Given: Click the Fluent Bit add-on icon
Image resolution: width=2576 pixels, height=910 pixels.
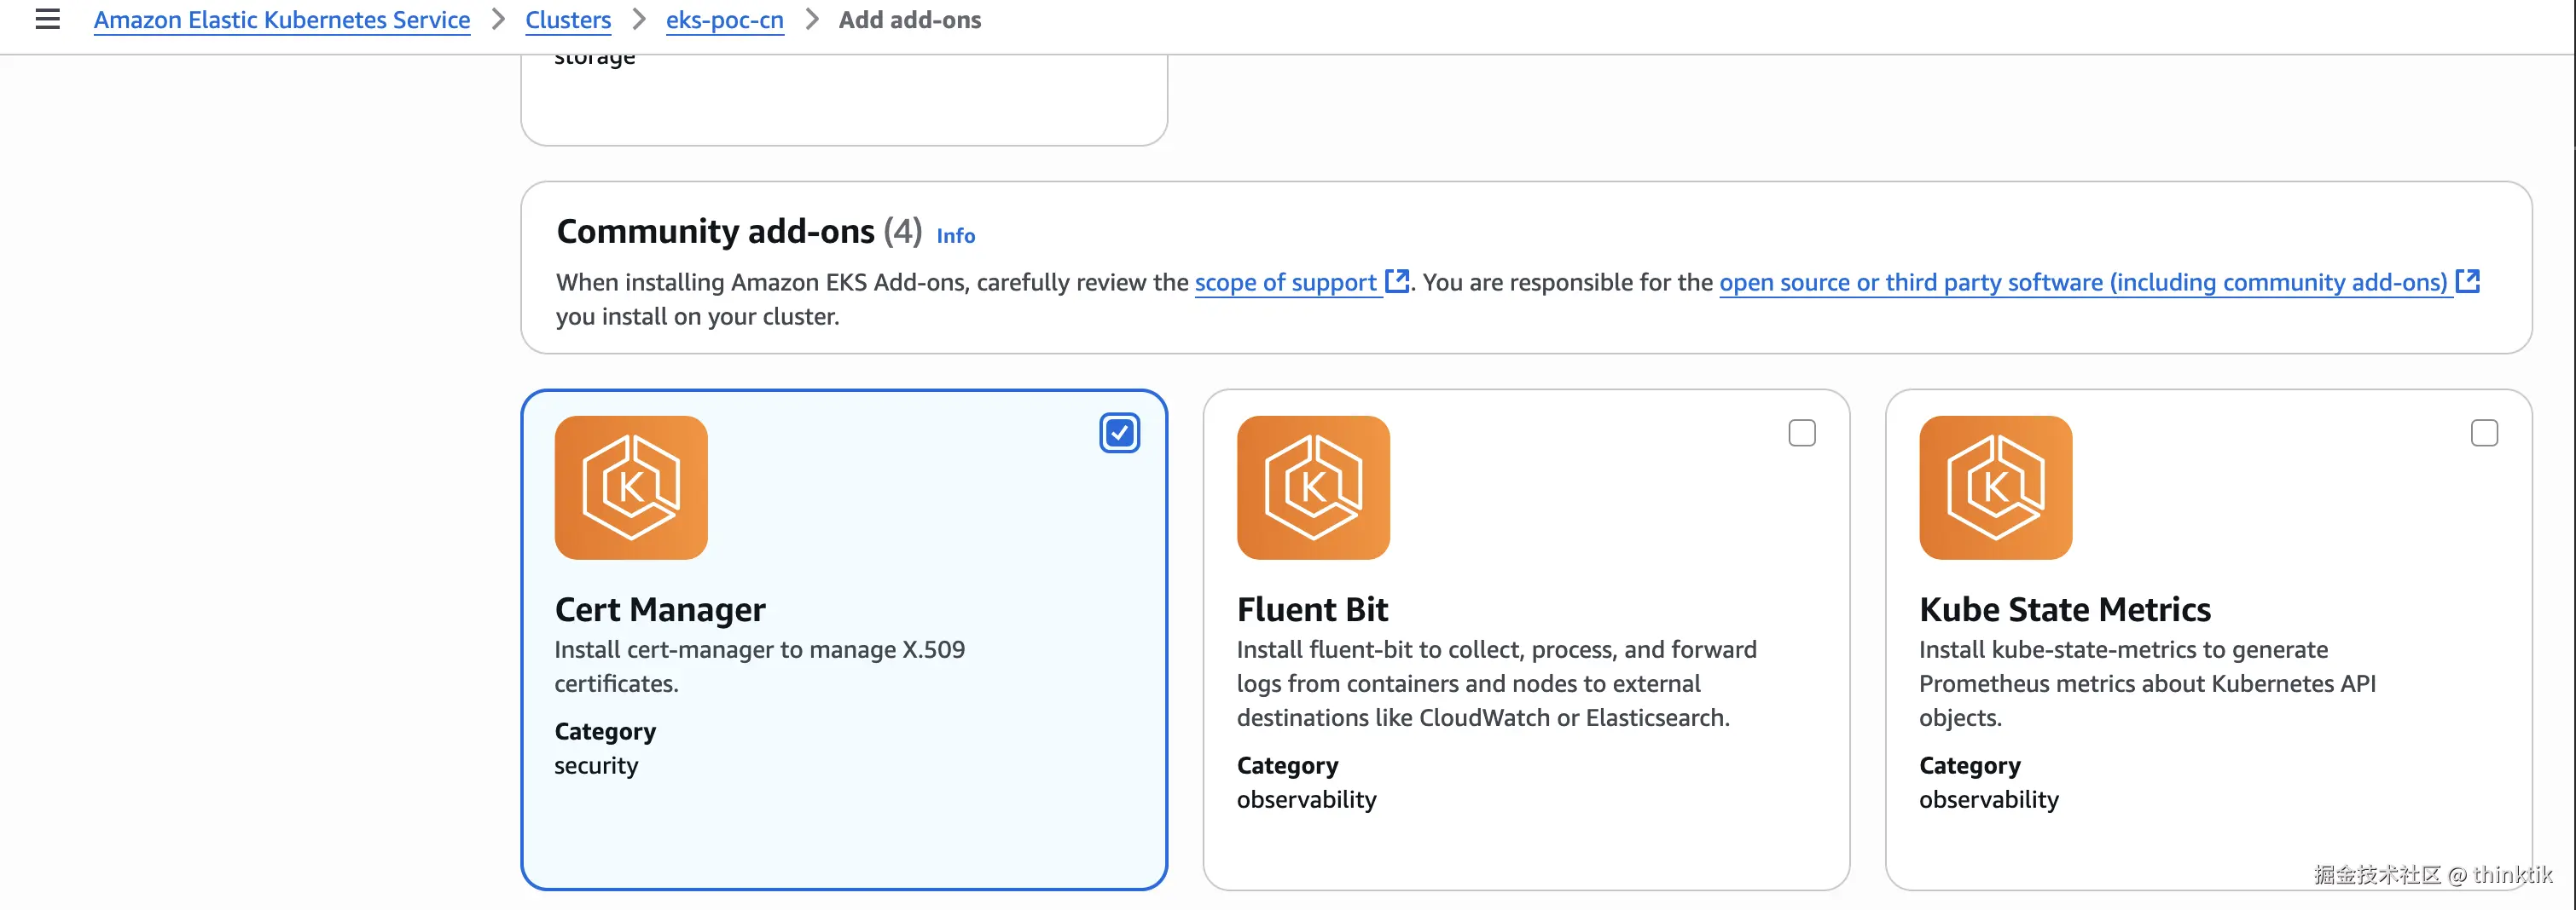Looking at the screenshot, I should tap(1313, 487).
